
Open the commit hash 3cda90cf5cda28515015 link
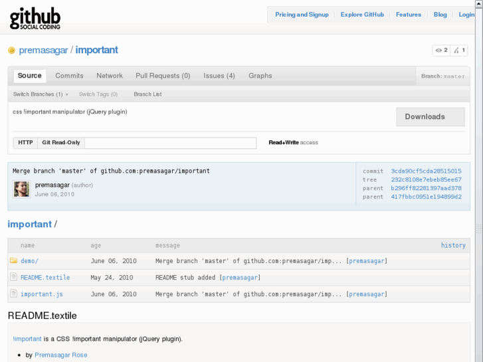coord(426,171)
